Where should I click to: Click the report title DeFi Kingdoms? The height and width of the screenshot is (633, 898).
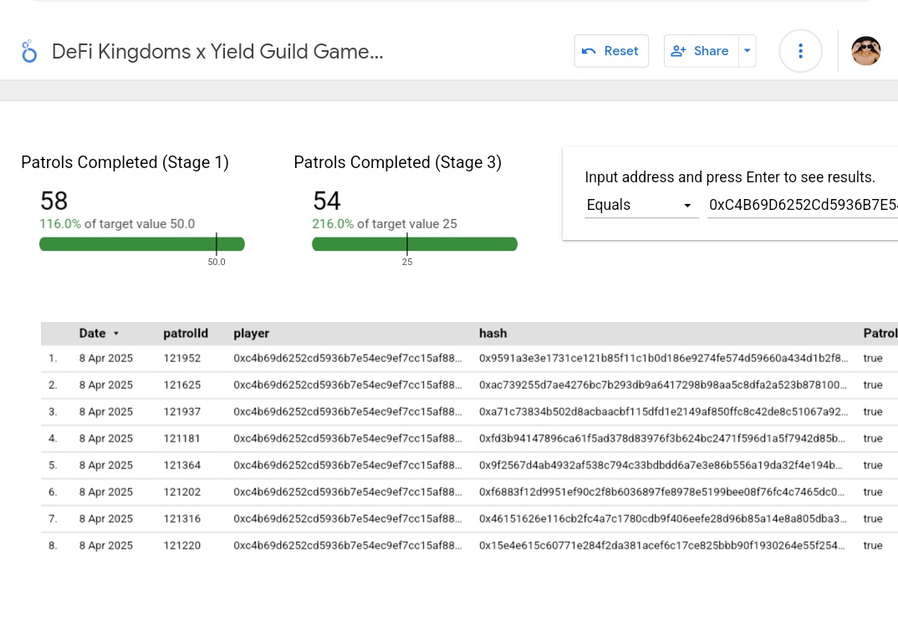point(217,51)
